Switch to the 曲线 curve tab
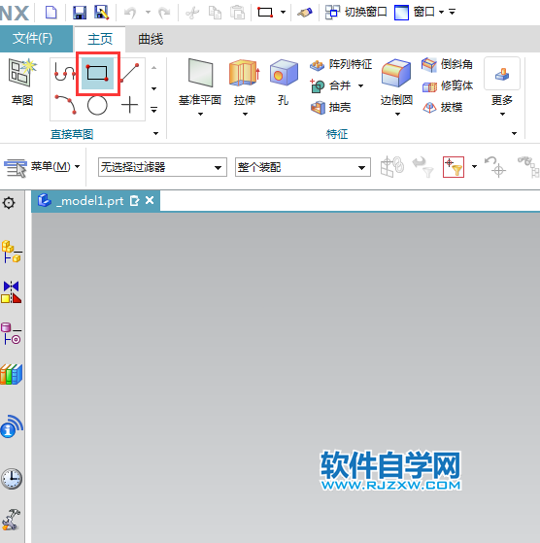 tap(151, 39)
